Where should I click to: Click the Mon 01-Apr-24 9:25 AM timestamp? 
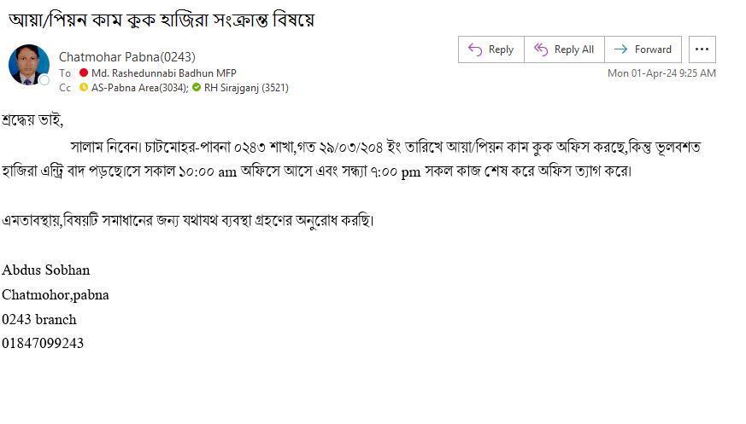661,73
